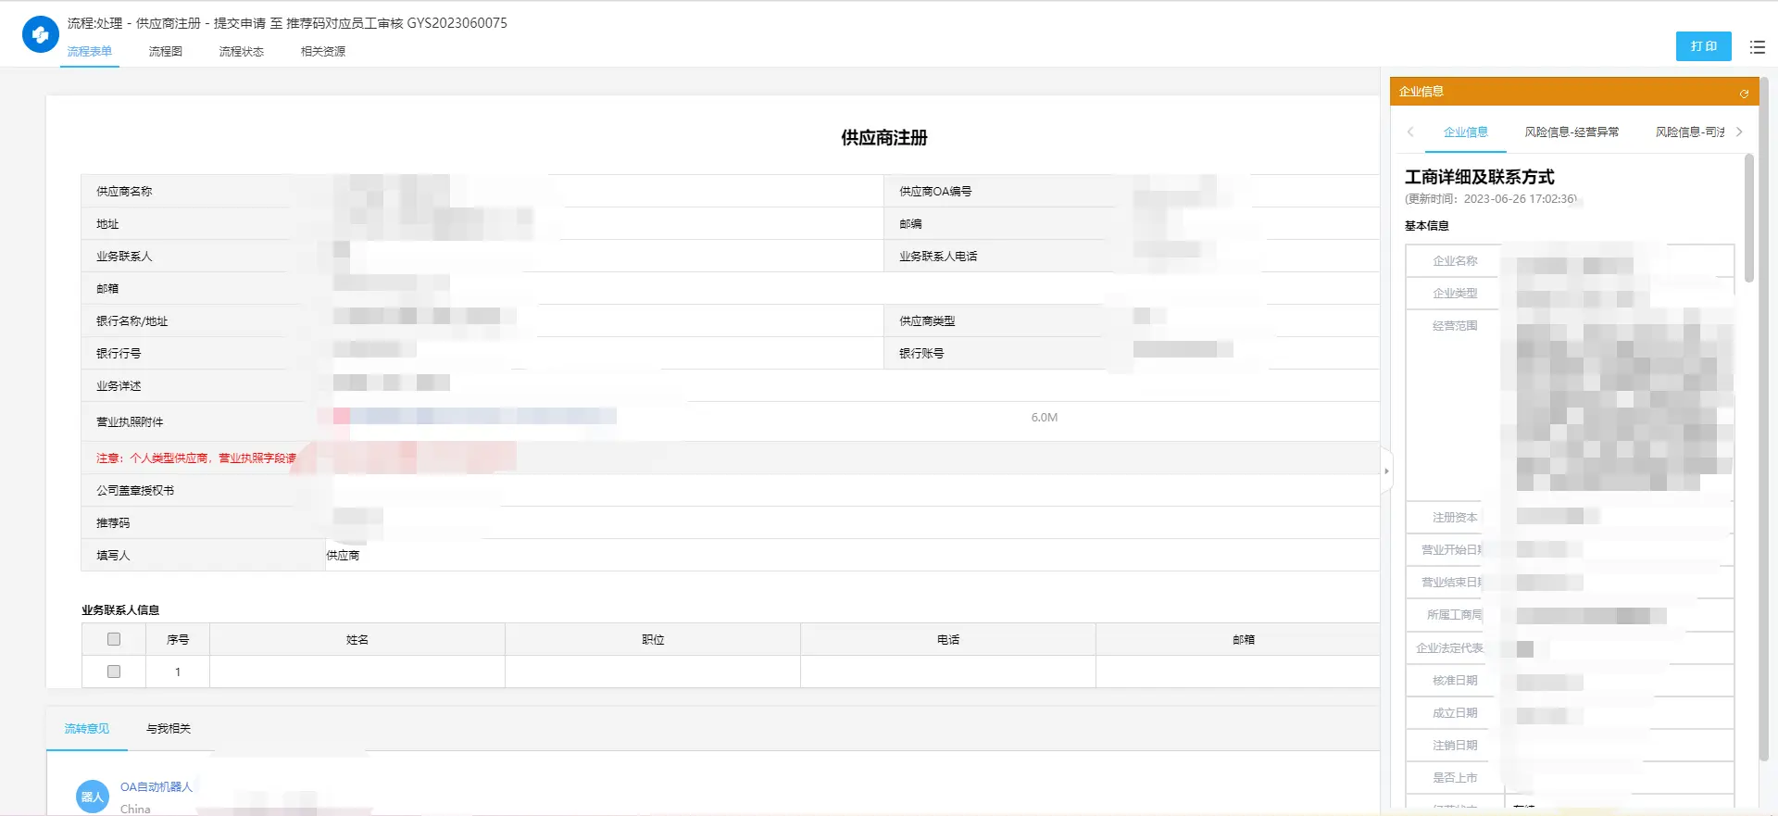Click the blue app logo icon

point(40,35)
